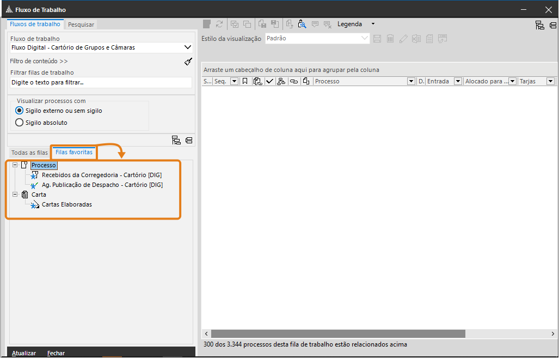
Task: Open the Processo column filter dropdown
Action: point(411,81)
